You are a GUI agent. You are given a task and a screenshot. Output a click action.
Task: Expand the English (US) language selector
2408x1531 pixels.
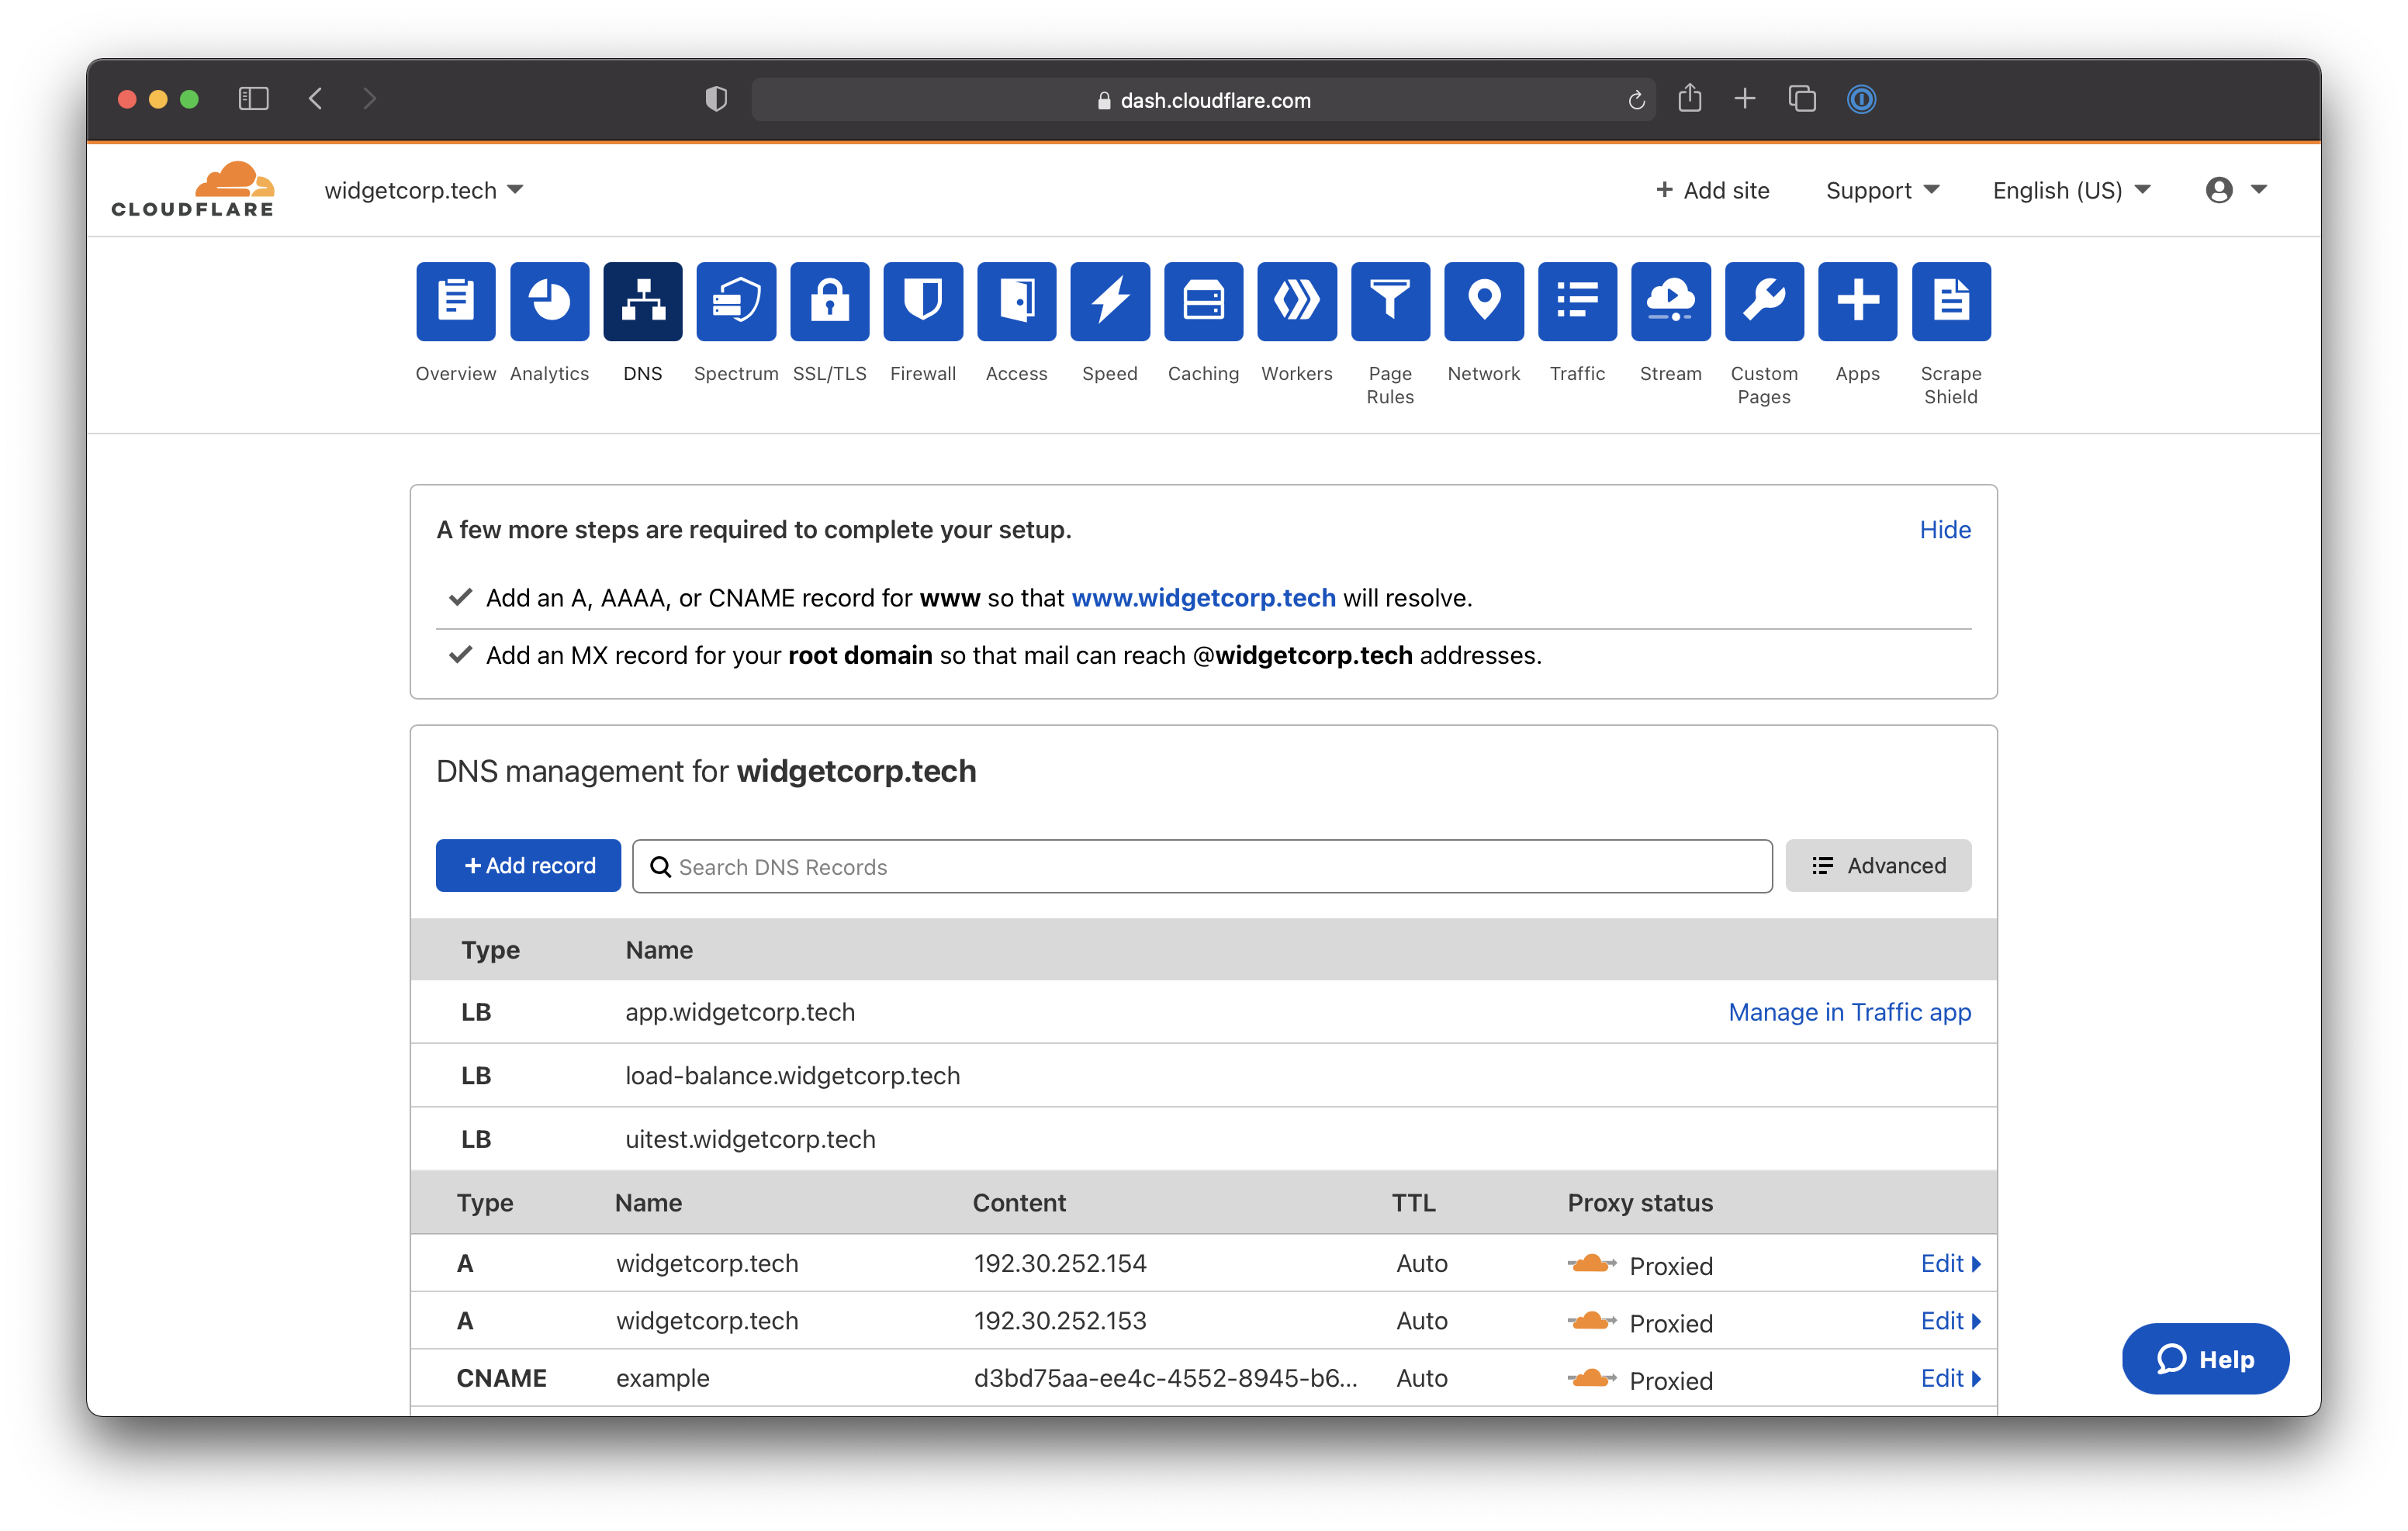(x=2069, y=190)
